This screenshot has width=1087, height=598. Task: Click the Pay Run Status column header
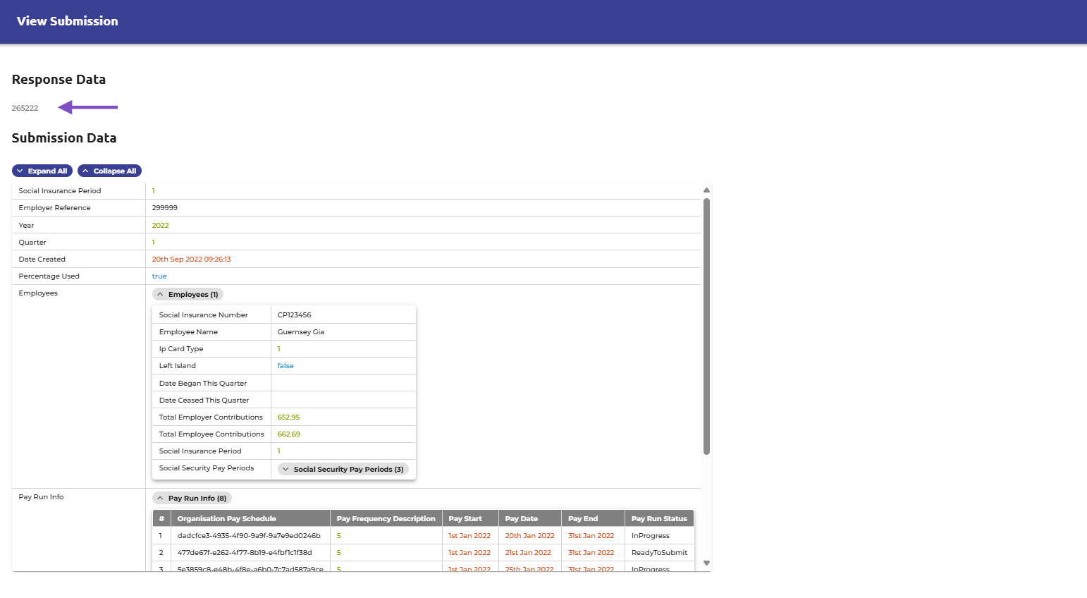click(x=660, y=518)
